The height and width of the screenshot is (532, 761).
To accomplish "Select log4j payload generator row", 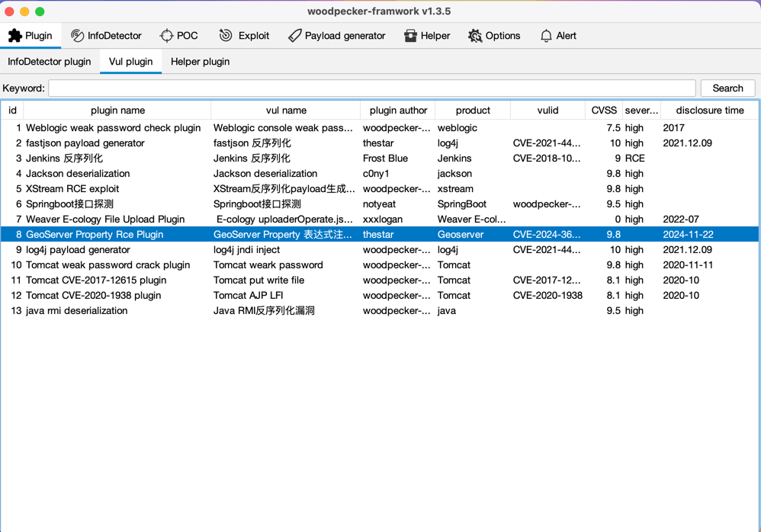I will pos(380,250).
